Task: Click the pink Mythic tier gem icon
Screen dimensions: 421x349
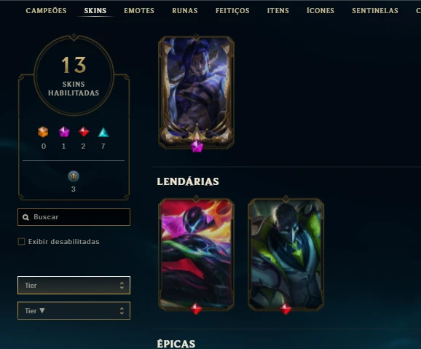Action: tap(64, 132)
